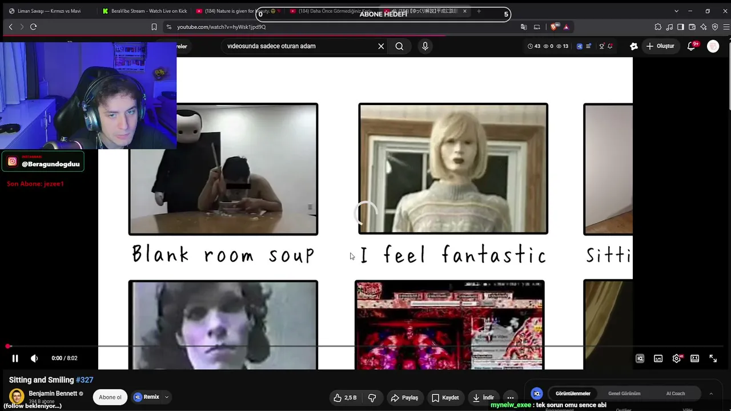This screenshot has width=731, height=411.
Task: Enter fullscreen video mode
Action: [x=713, y=358]
